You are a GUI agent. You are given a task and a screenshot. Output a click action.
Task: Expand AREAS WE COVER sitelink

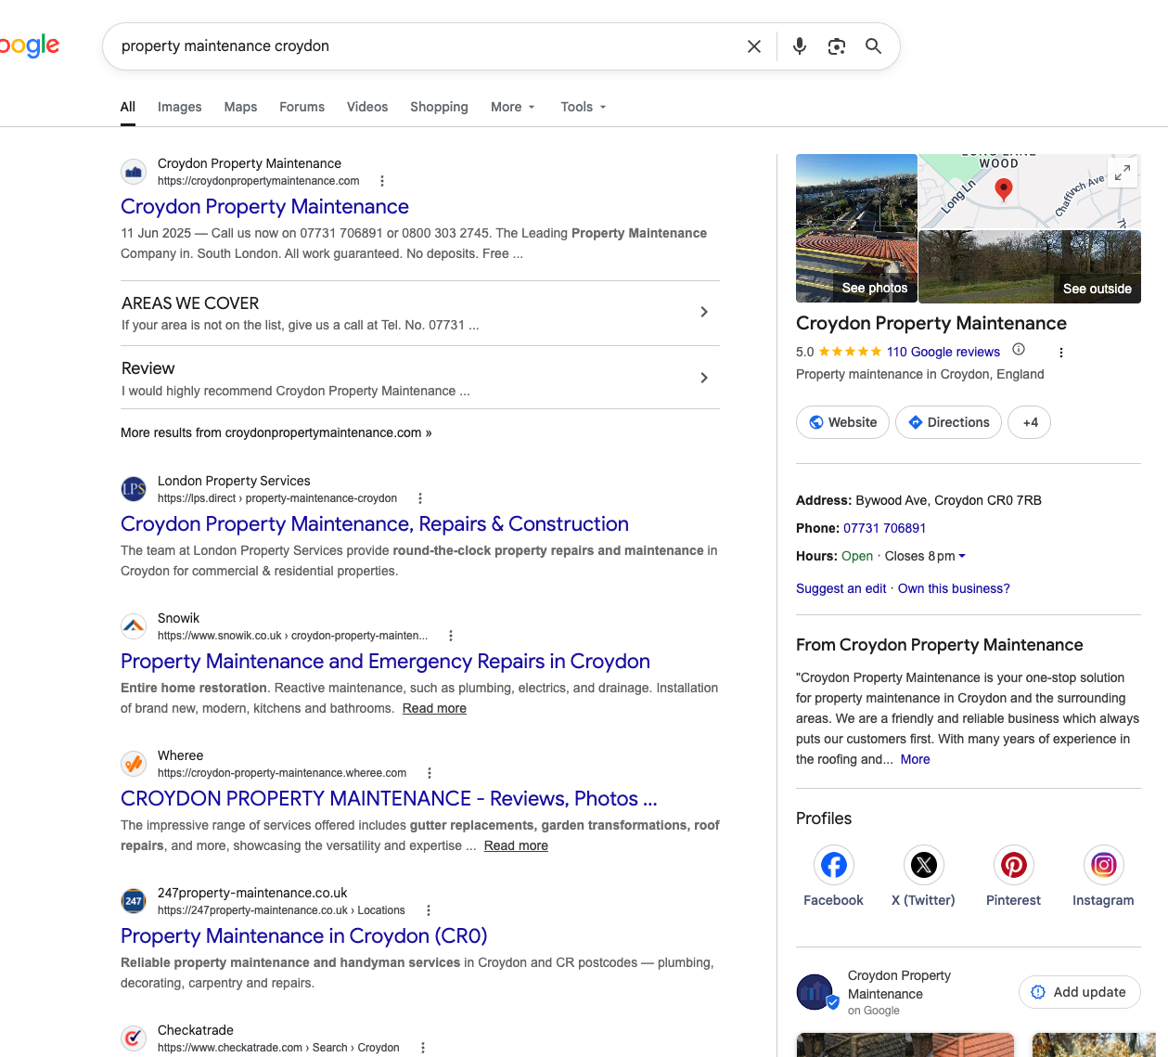click(x=420, y=314)
